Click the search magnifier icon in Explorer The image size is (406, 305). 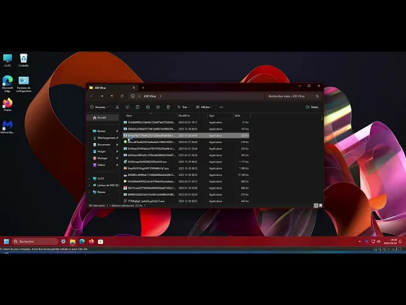(317, 96)
